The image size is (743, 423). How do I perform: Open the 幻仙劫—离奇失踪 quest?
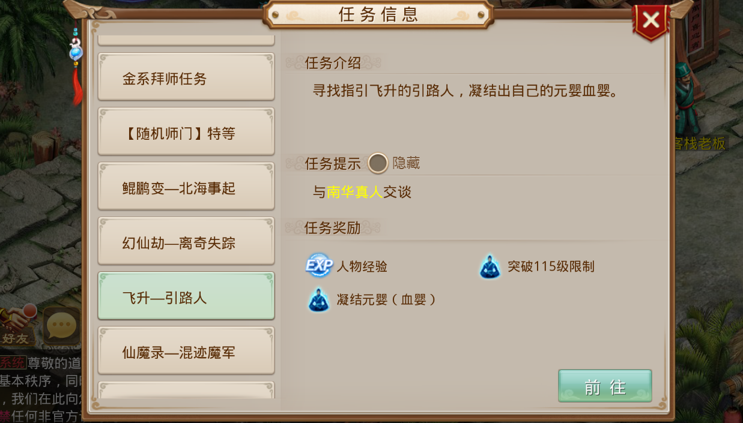186,242
